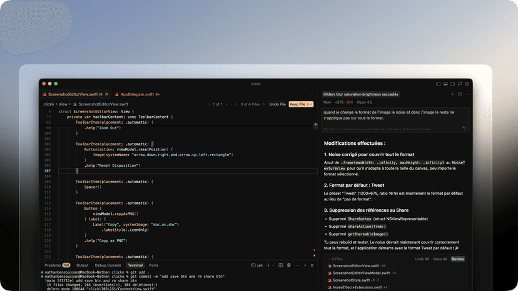Click the editor vertical scrollbar thumb

315,127
